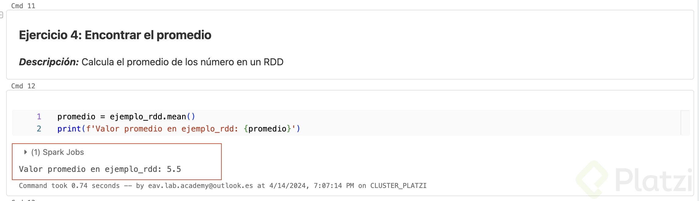Click line number 2 in code gutter

point(39,129)
